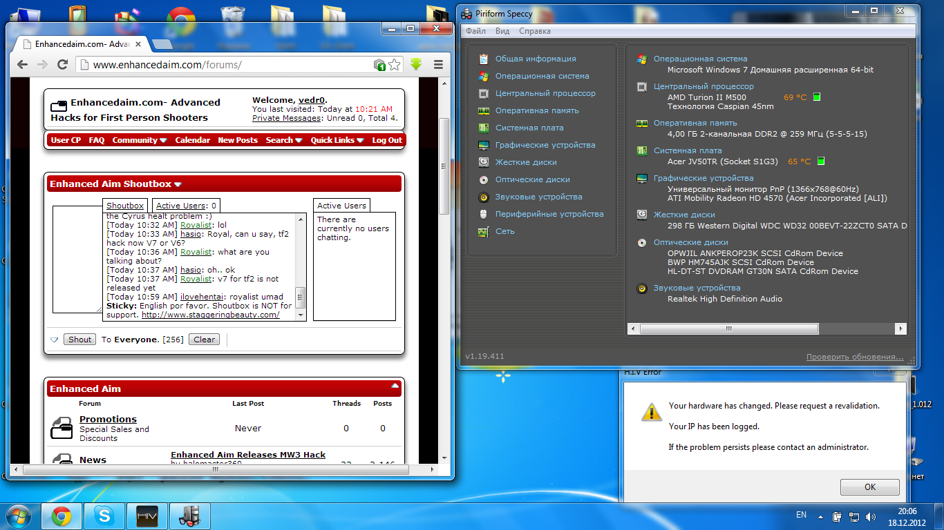Click the ilovehentai username in shoutbox
Image resolution: width=944 pixels, height=530 pixels.
[x=202, y=297]
